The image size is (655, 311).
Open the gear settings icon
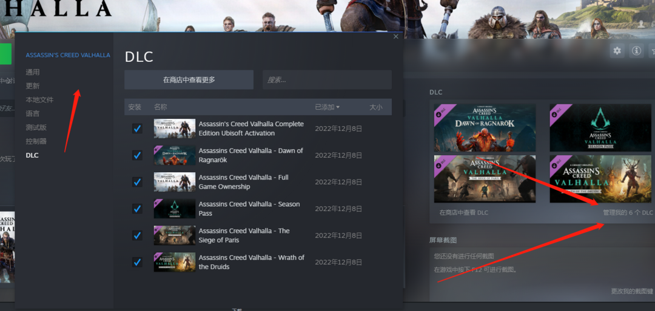[x=617, y=51]
